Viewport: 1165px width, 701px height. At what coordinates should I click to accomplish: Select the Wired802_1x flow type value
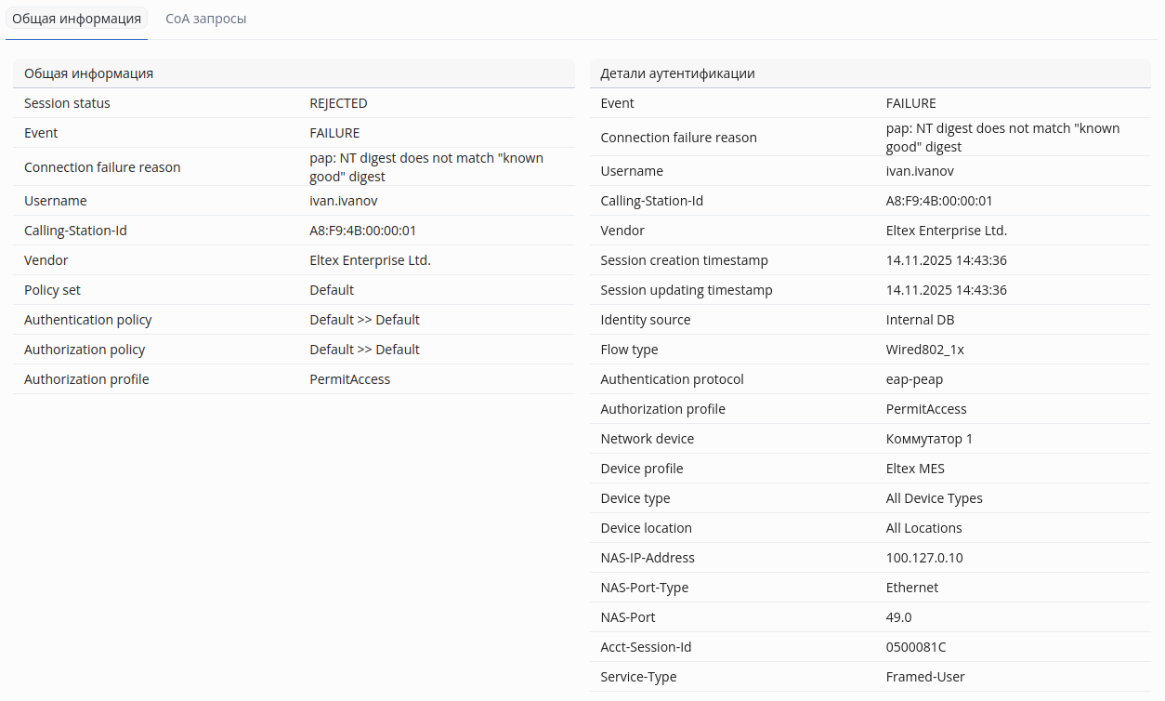tap(924, 350)
